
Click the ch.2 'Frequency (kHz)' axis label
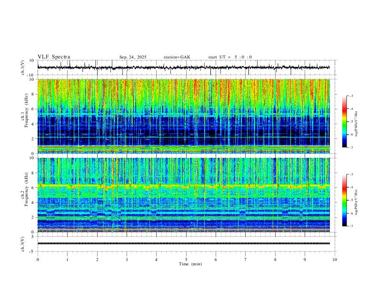26,189
